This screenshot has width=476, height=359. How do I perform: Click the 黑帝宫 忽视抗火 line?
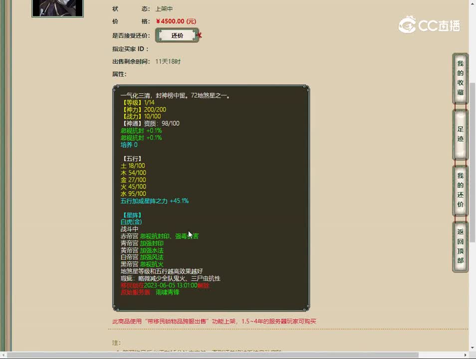[142, 264]
